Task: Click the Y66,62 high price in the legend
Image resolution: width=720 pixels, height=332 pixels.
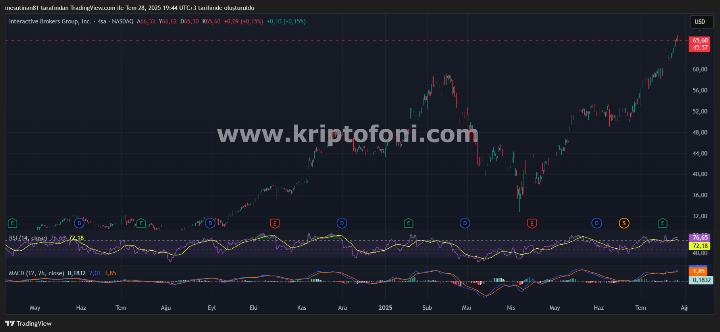Action: coord(168,21)
